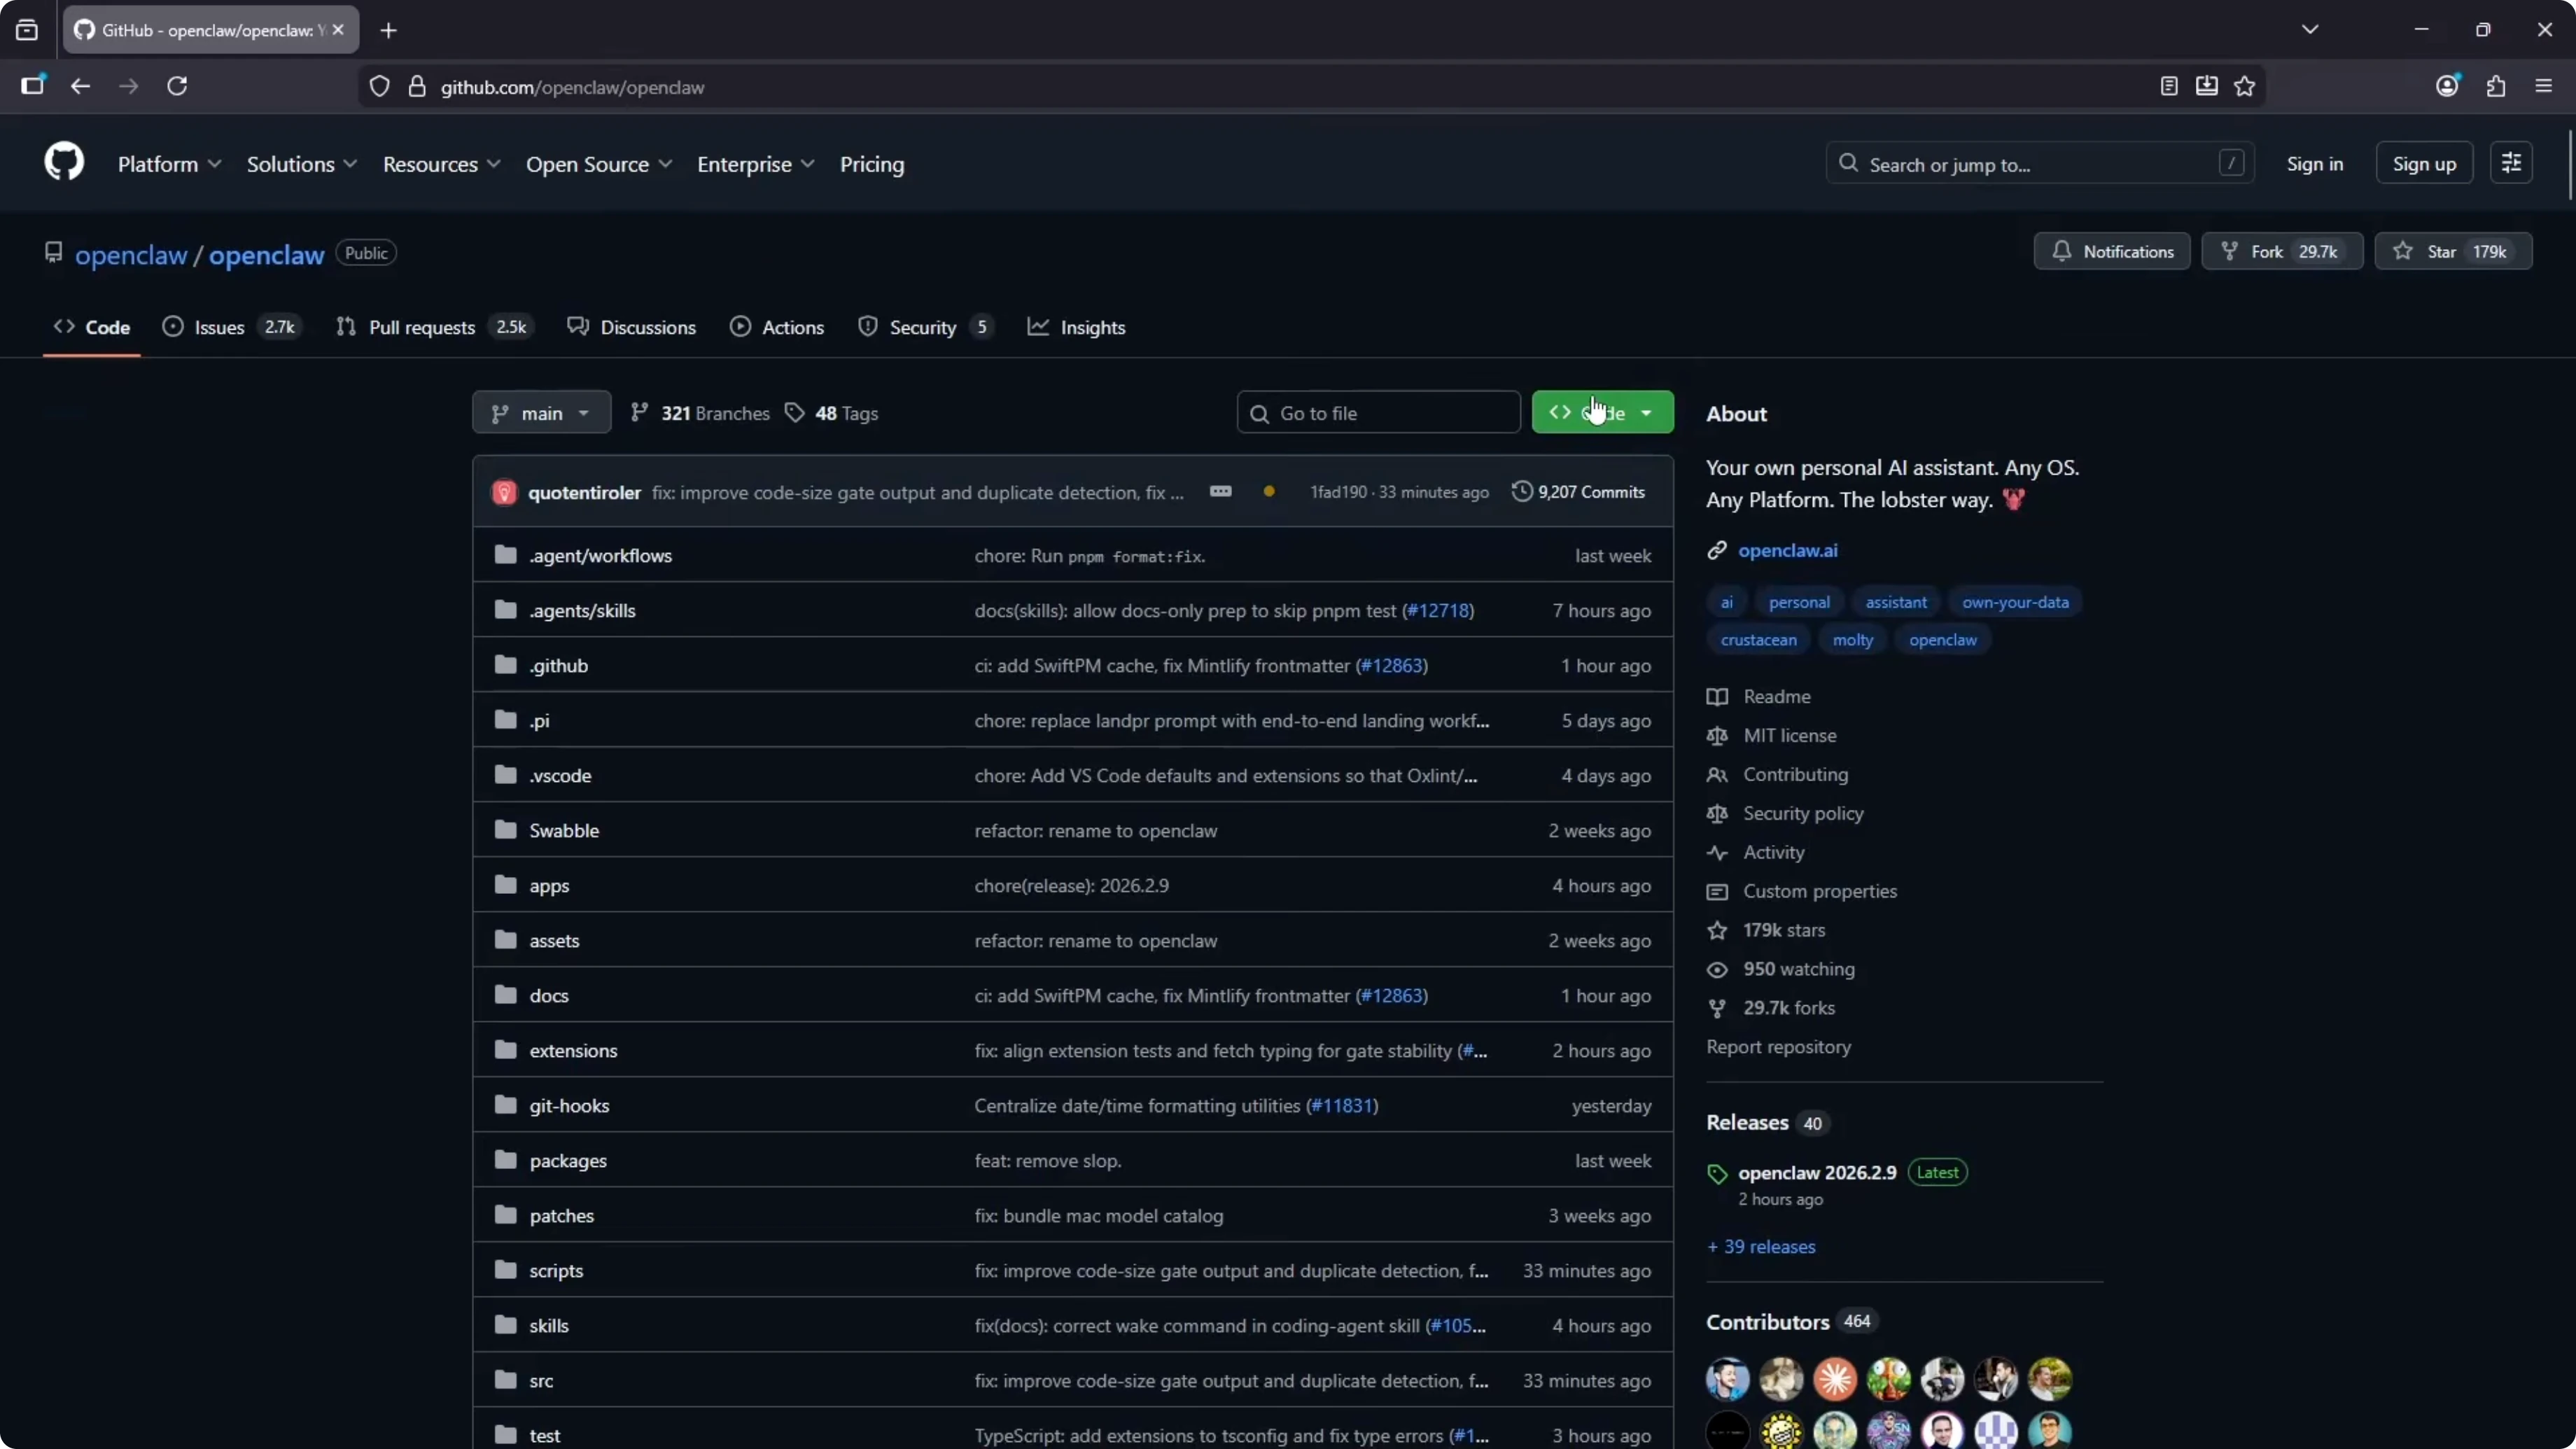
Task: Click the yellow build status dot
Action: 1269,491
